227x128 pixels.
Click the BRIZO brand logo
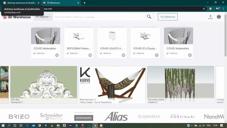click(x=19, y=117)
